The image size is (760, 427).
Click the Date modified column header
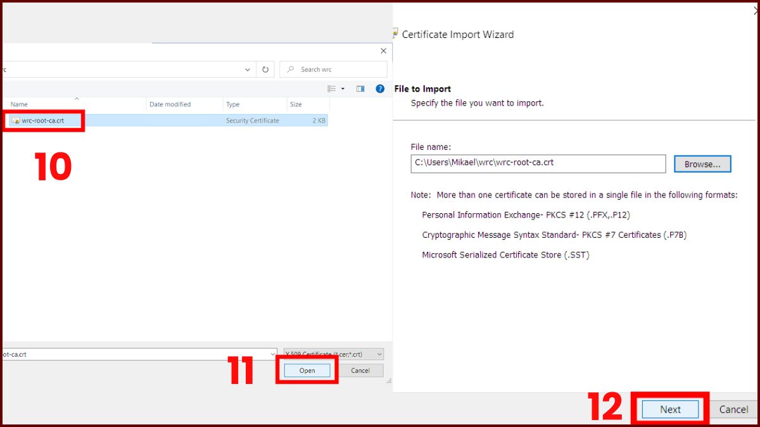(x=168, y=104)
